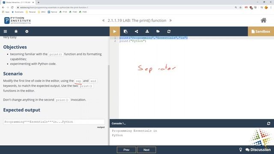Go to the course home icon
The image size is (274, 154).
point(264,20)
